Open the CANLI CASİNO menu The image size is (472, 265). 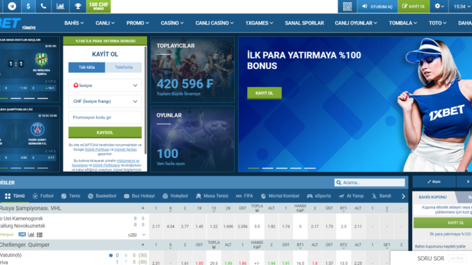214,23
